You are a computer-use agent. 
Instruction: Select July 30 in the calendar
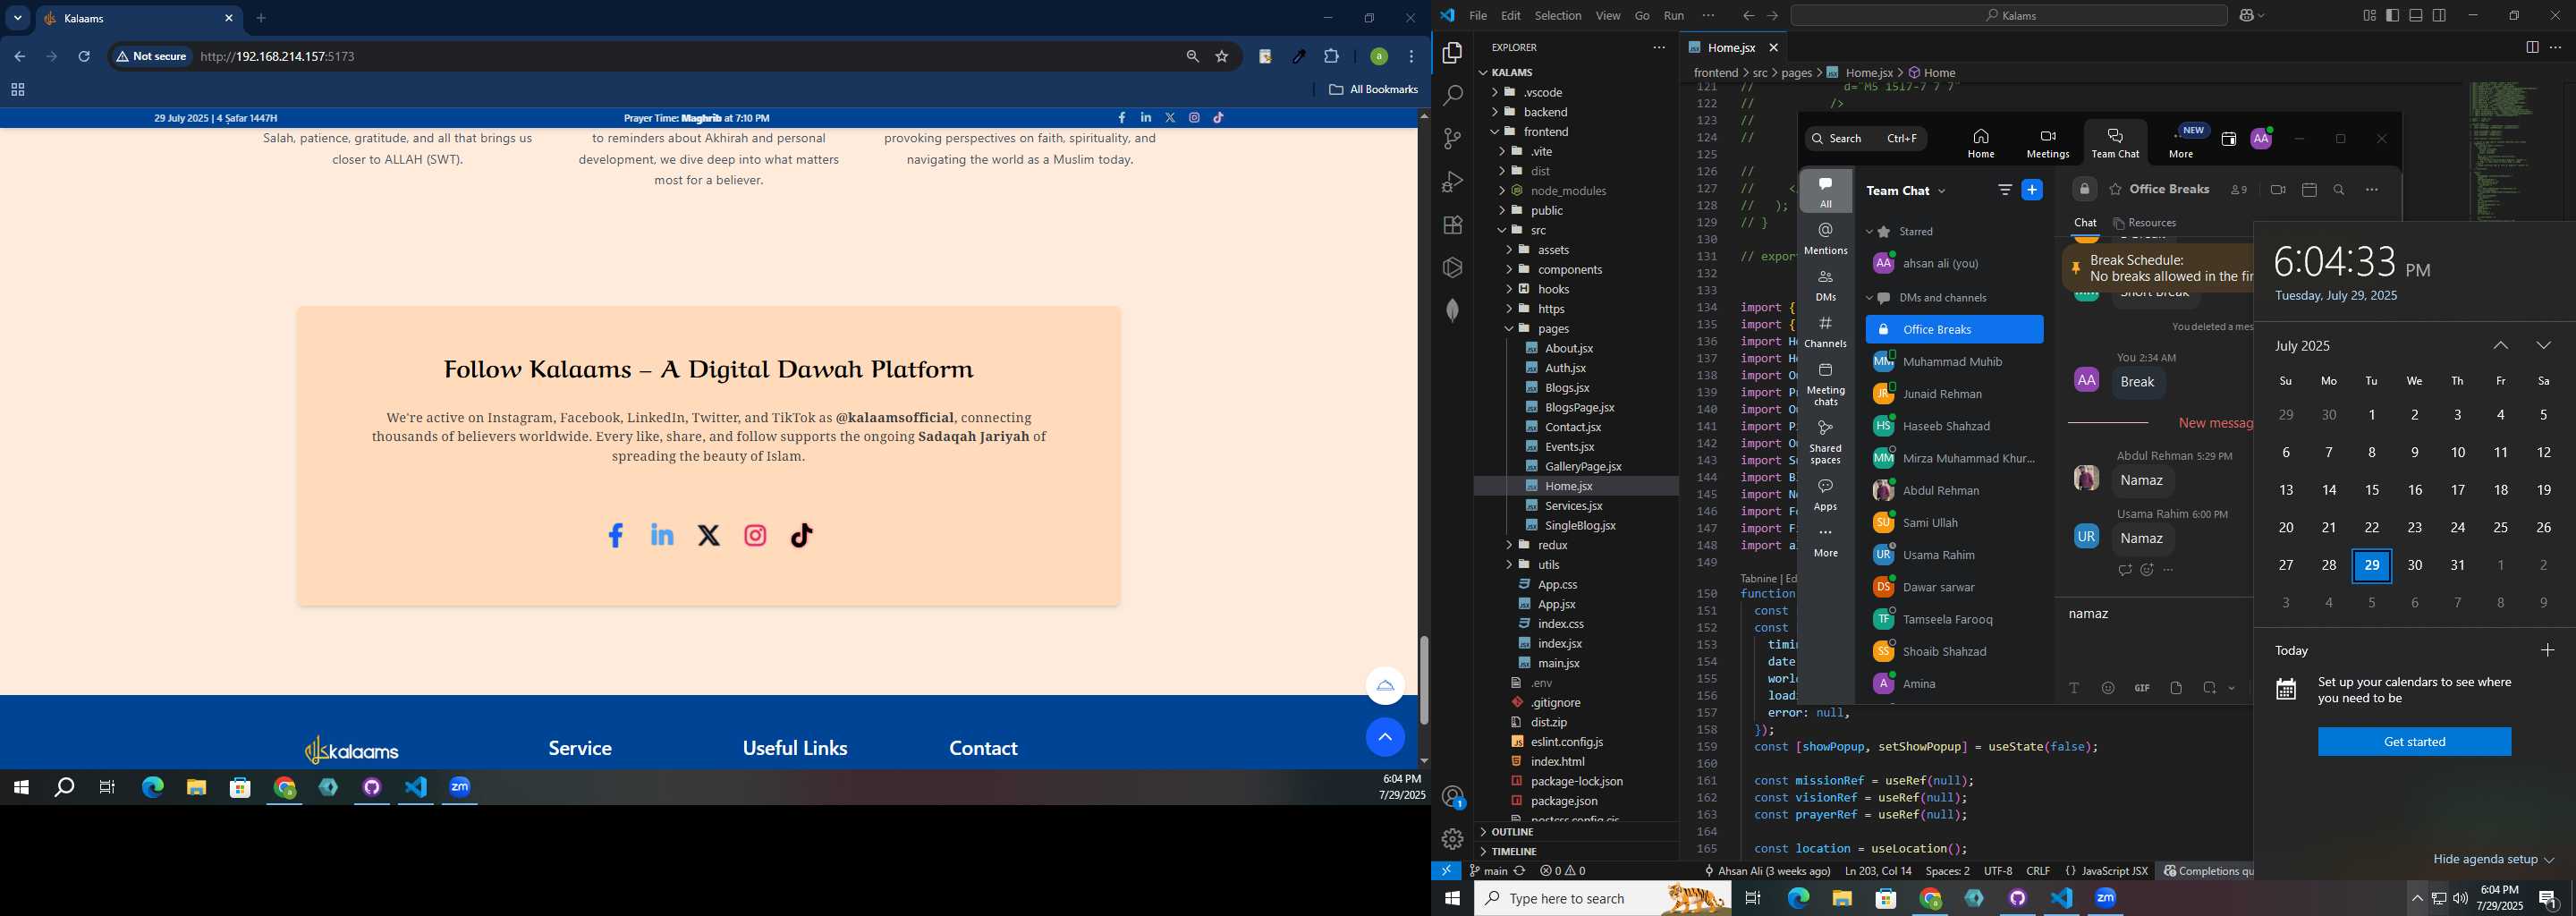pyautogui.click(x=2414, y=566)
